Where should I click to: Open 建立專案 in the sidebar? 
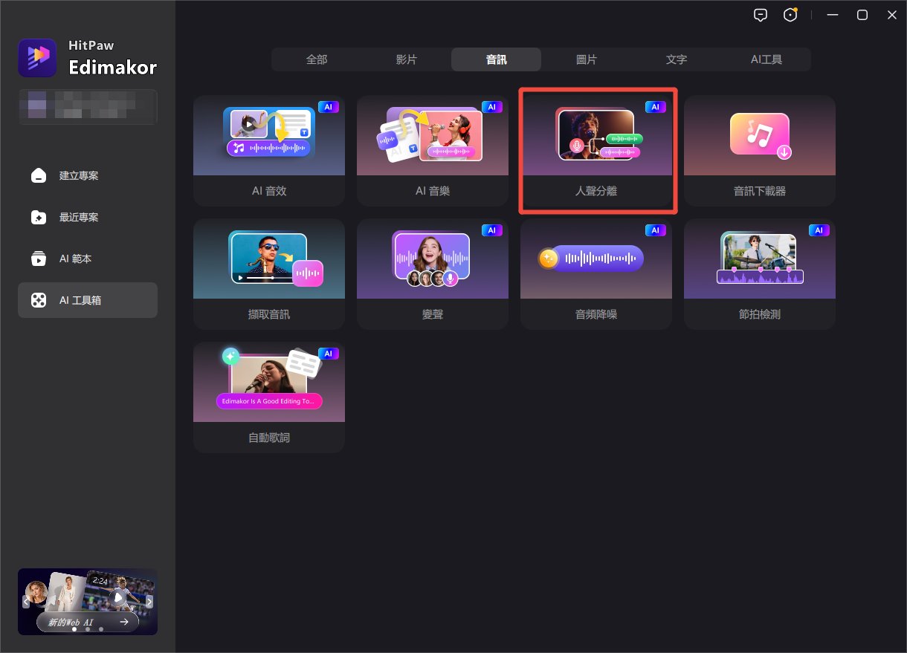point(88,176)
